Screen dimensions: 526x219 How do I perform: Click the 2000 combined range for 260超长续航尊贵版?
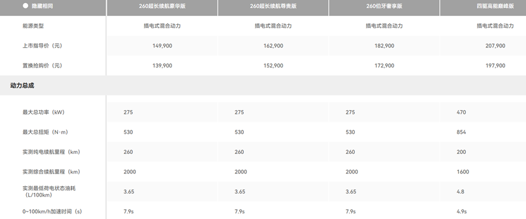pos(241,172)
